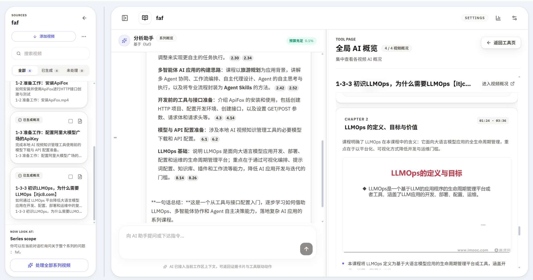533x280 pixels.
Task: Select the 全部 filter tab
Action: (25, 70)
